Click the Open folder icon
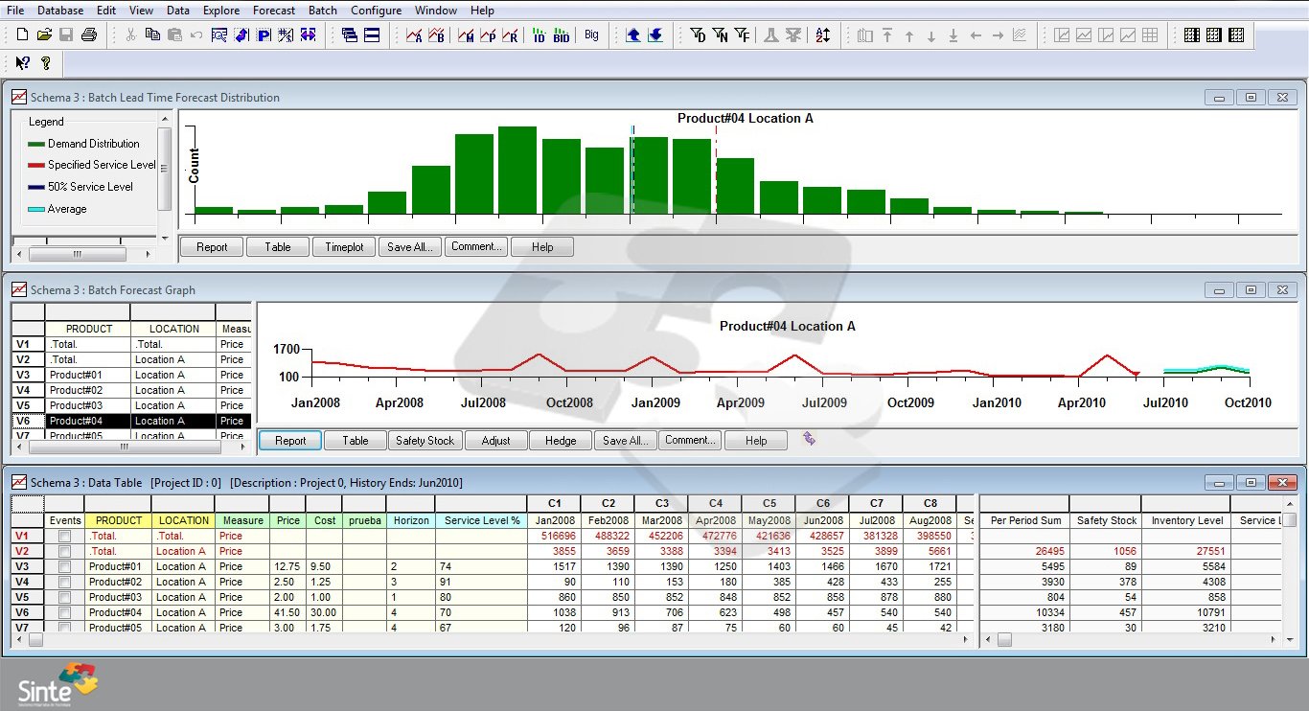 [44, 35]
